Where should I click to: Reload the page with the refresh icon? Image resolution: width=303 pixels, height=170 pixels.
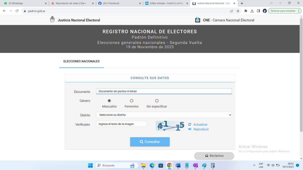pos(17,11)
